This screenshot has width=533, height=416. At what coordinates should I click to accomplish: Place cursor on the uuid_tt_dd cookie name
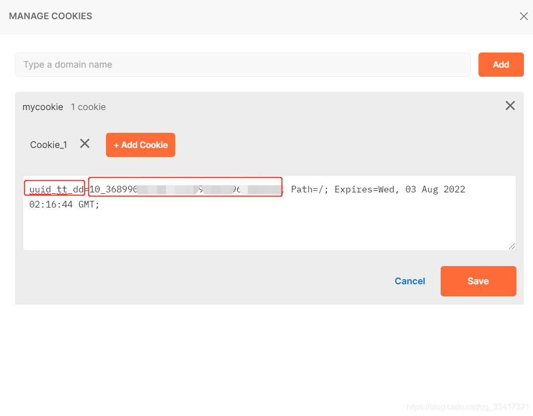(x=56, y=190)
